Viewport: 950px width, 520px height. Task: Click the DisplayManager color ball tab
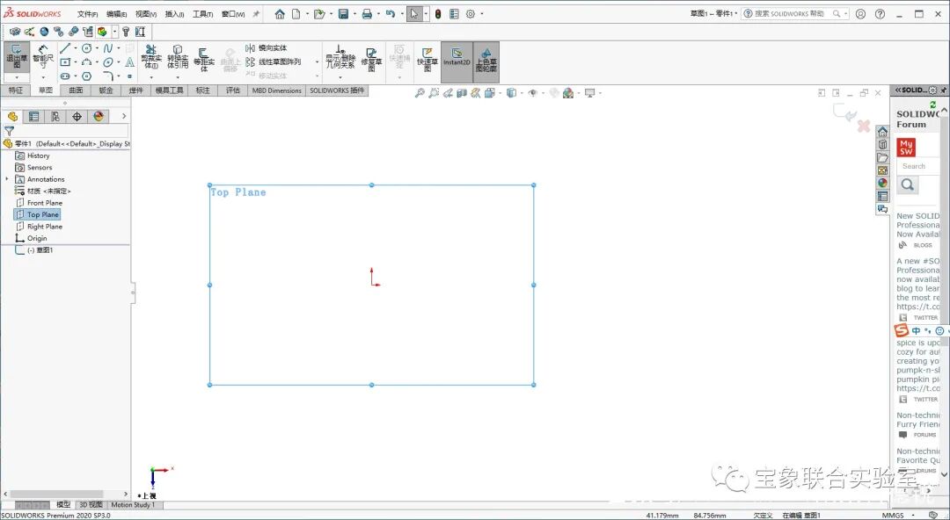pos(99,116)
